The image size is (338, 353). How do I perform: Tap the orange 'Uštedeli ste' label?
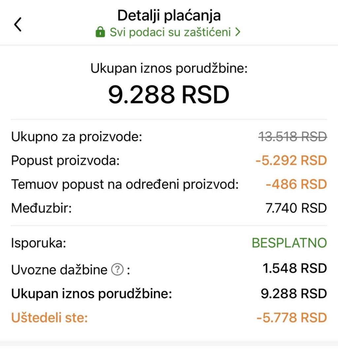click(50, 317)
